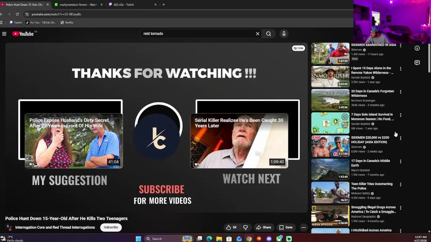Open 'Teen Killer Tries Outsmarting The Police' title
Image resolution: width=431 pixels, height=242 pixels.
372,186
